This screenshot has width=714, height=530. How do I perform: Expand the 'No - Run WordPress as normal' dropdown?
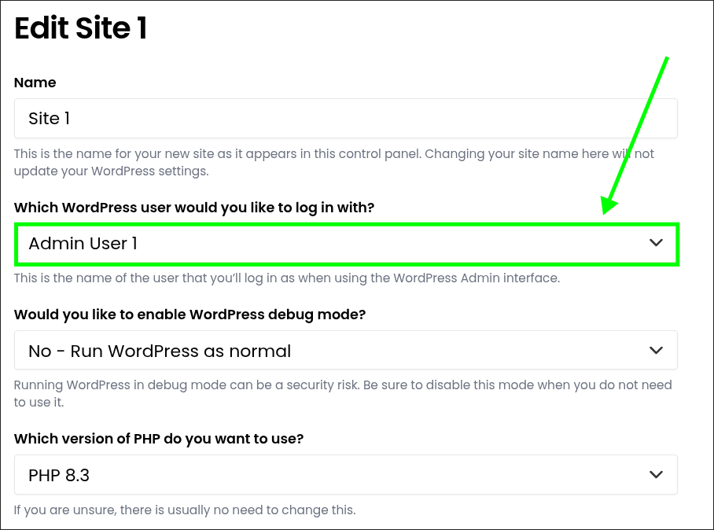coord(346,350)
